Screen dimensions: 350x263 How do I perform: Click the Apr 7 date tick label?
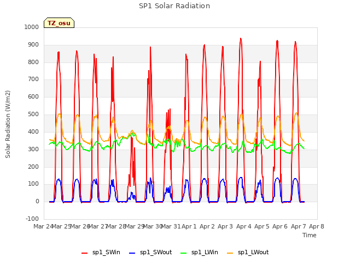(299, 226)
